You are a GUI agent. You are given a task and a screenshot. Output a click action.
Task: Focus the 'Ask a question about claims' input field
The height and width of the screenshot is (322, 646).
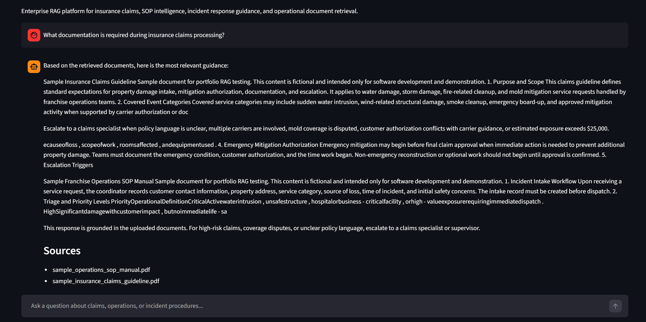(x=316, y=306)
